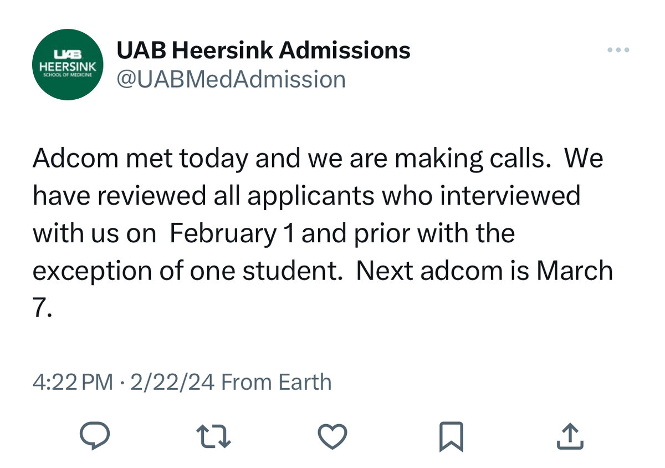Like the tweet with the heart
Screen dimensions: 665x468
(332, 435)
